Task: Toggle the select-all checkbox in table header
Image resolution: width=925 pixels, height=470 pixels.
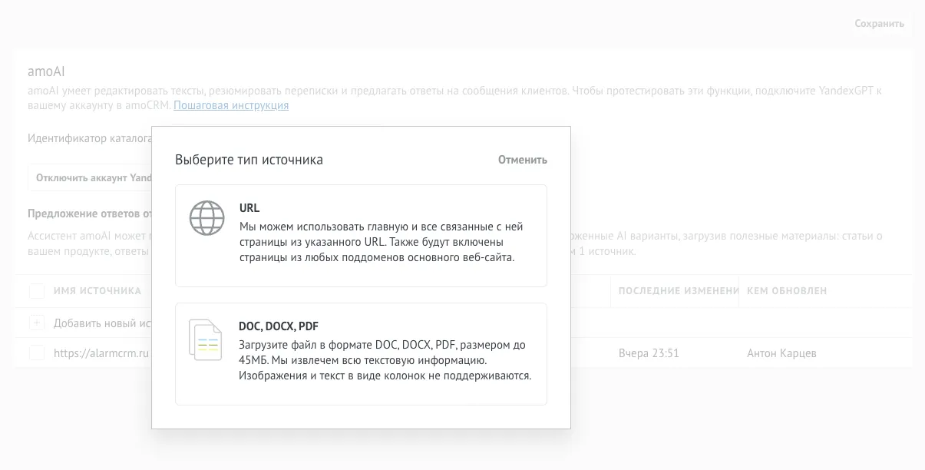Action: point(37,291)
